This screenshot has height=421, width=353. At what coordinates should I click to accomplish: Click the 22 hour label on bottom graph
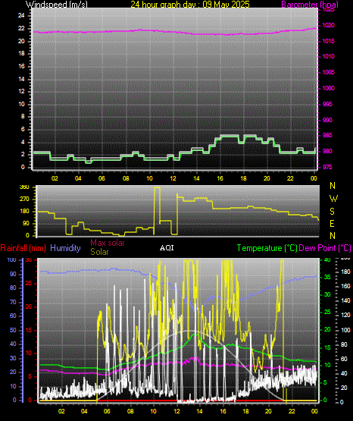click(292, 411)
